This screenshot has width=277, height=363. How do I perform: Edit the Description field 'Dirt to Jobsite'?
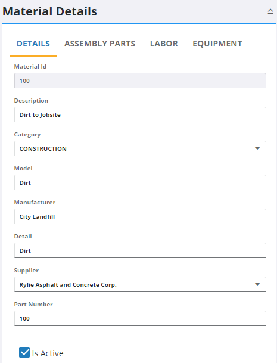pyautogui.click(x=140, y=114)
